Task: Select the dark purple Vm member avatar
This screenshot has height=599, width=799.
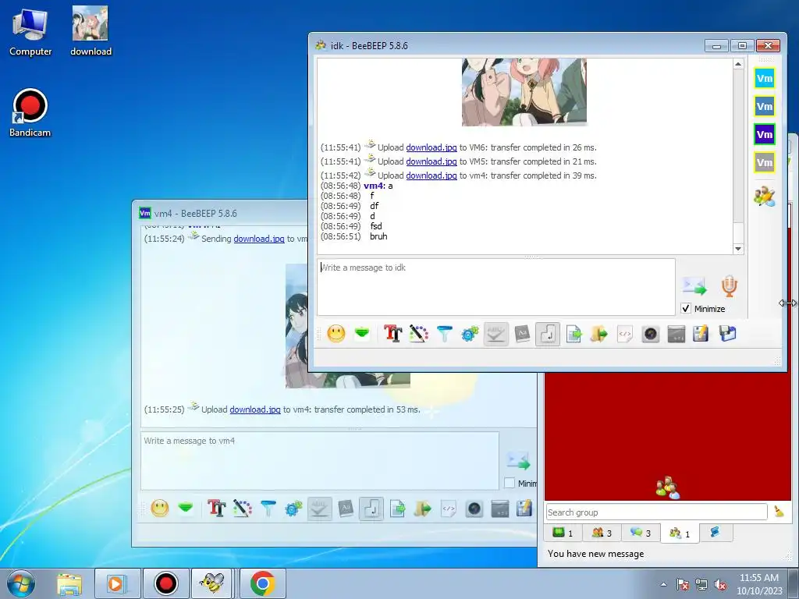Action: (765, 134)
